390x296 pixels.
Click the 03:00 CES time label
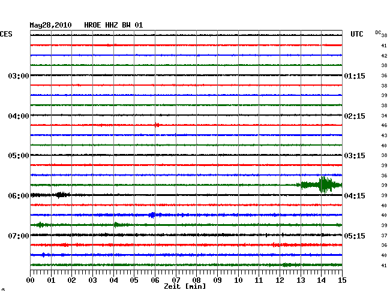point(19,75)
